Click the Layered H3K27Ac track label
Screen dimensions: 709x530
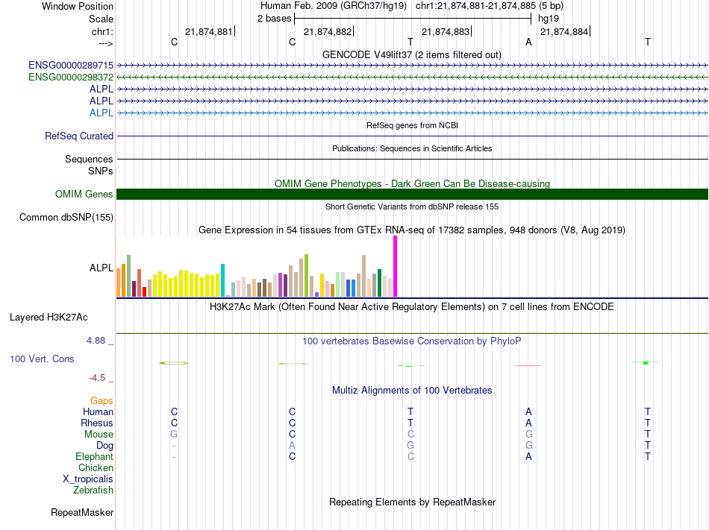click(49, 318)
